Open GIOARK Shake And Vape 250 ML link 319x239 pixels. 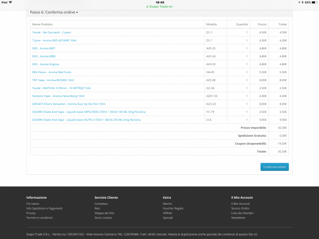pyautogui.click(x=86, y=119)
